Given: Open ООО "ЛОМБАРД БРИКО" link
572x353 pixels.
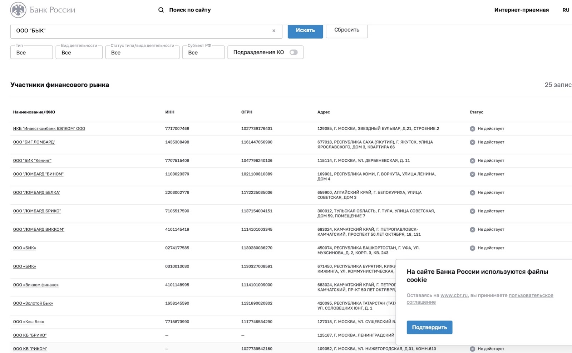Looking at the screenshot, I should [37, 211].
